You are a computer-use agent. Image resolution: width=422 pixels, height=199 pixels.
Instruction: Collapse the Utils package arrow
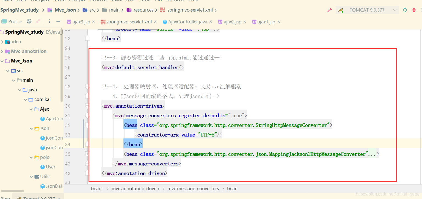click(31, 177)
